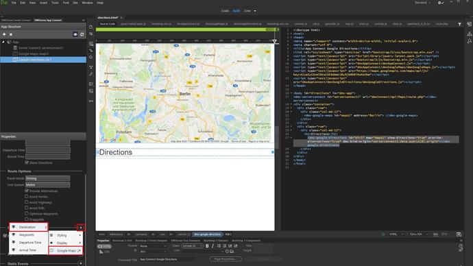Select Arrival Time in the popup menu
This screenshot has height=266, width=473.
coord(29,250)
